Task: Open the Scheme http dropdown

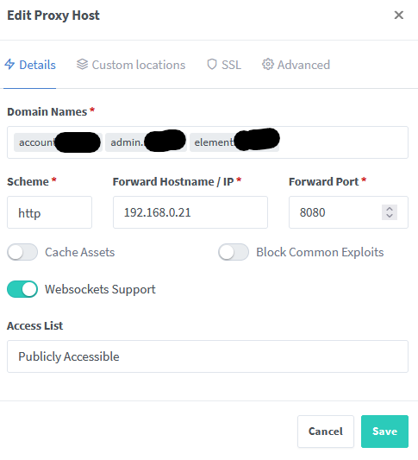Action: tap(49, 212)
